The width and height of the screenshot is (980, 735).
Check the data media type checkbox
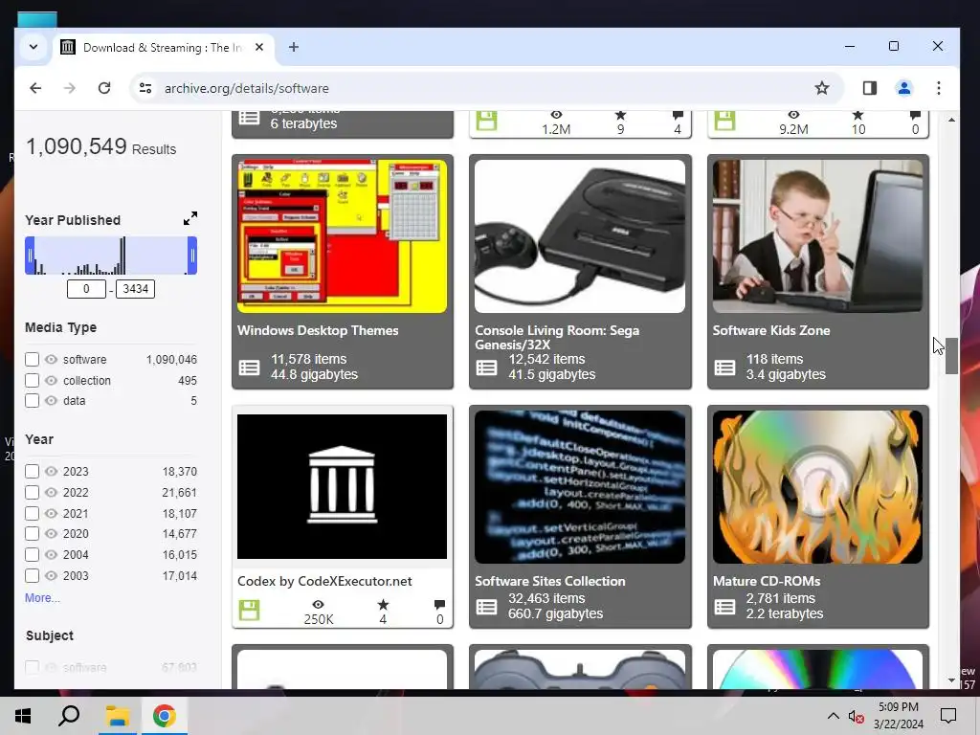coord(32,401)
